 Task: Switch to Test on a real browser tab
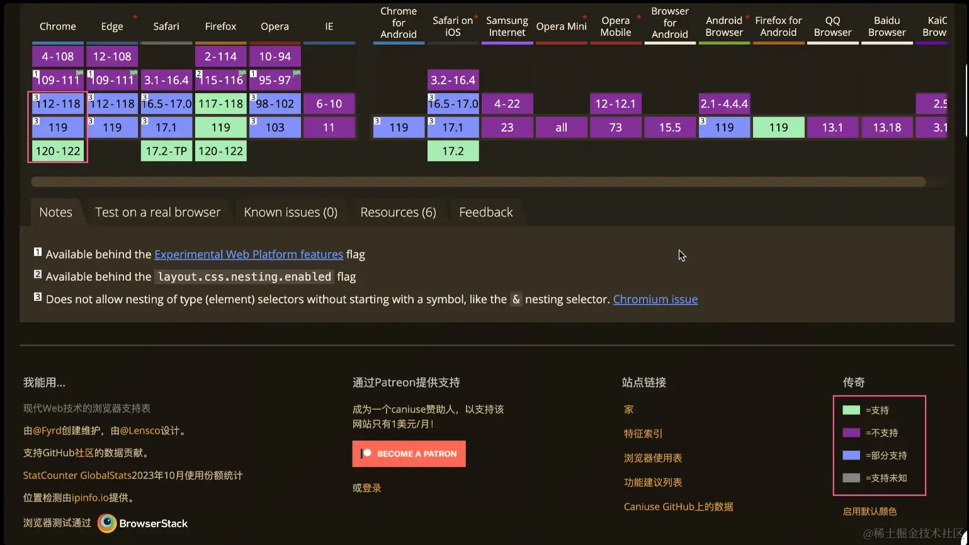tap(158, 212)
